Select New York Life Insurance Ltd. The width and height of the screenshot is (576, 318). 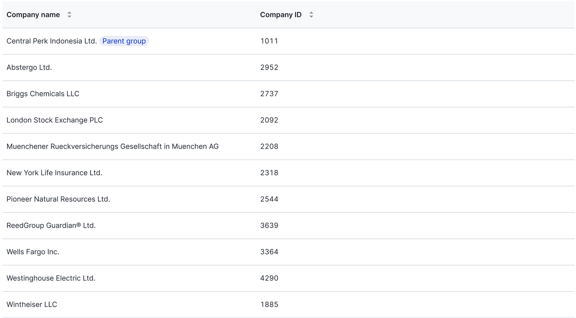click(x=55, y=173)
